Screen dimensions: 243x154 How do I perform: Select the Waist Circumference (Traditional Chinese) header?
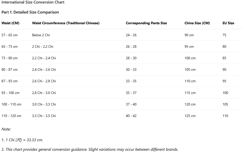tap(66, 23)
